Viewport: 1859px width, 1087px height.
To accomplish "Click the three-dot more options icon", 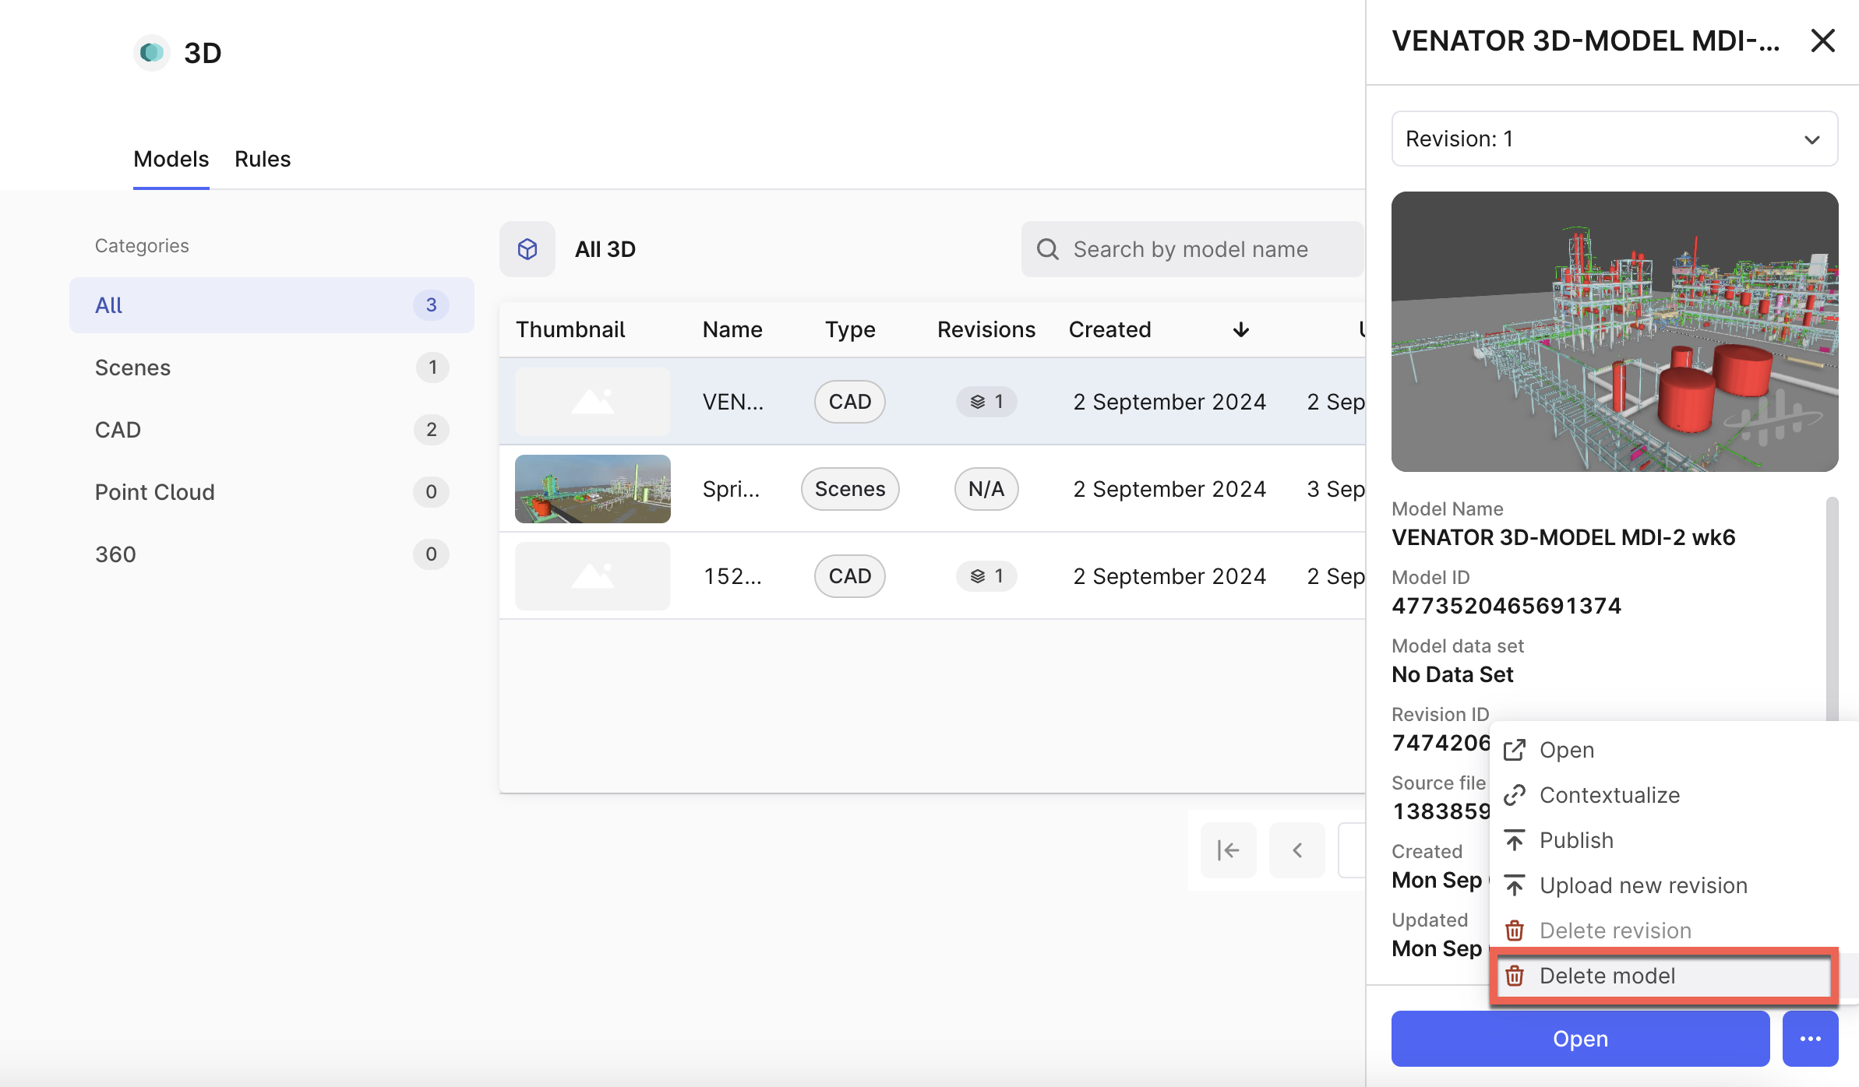I will point(1810,1038).
